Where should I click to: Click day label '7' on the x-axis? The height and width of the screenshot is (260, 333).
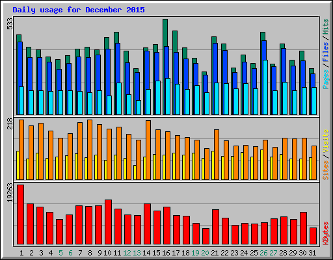pos(80,253)
